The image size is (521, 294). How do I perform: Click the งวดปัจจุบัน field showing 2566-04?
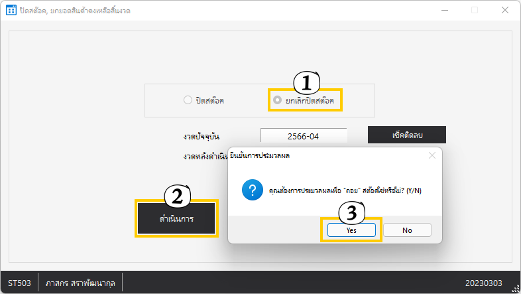click(x=304, y=136)
